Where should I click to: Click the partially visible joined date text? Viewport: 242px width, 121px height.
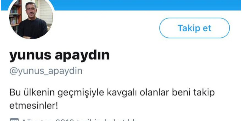pos(79,120)
